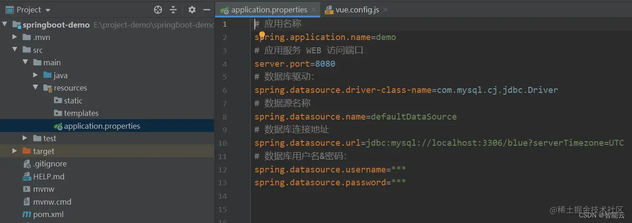The width and height of the screenshot is (632, 223).
Task: Click the orange target folder icon
Action: 26,151
